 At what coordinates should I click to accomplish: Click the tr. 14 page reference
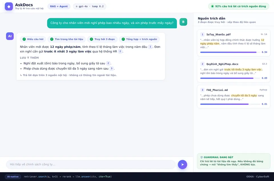pyautogui.click(x=264, y=34)
